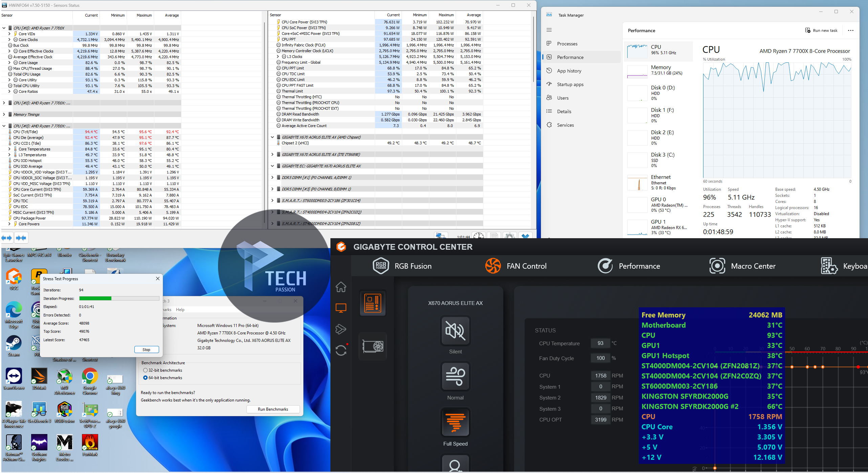868x473 pixels.
Task: Select 32-bit benchmarks radio button
Action: click(146, 370)
